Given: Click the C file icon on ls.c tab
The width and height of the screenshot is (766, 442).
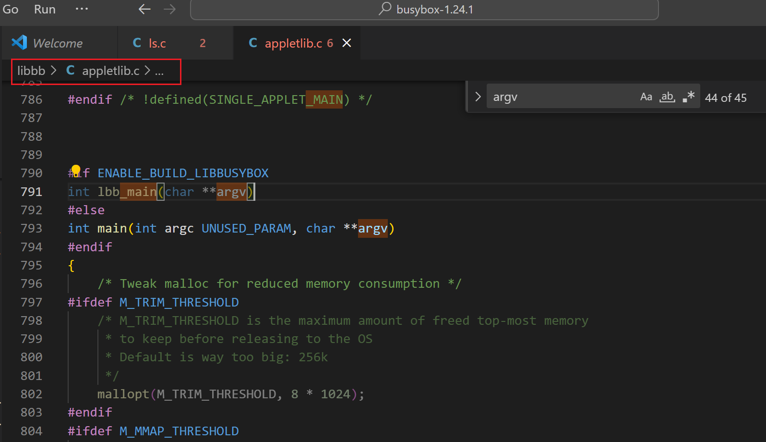Looking at the screenshot, I should tap(137, 43).
